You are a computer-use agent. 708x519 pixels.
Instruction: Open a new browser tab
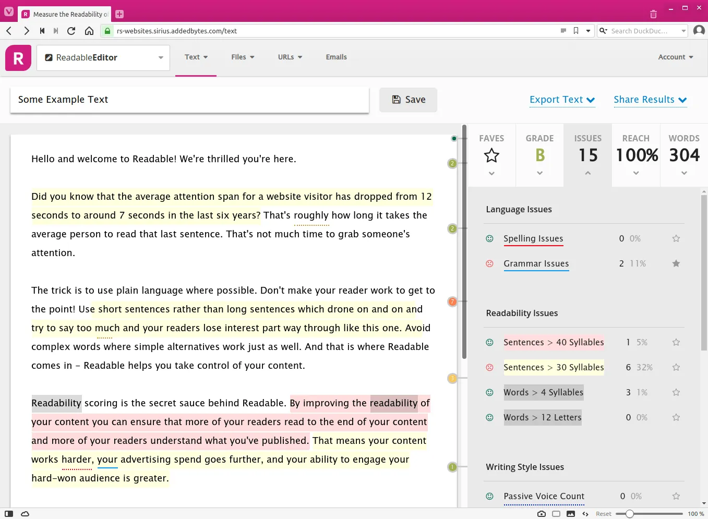click(119, 14)
